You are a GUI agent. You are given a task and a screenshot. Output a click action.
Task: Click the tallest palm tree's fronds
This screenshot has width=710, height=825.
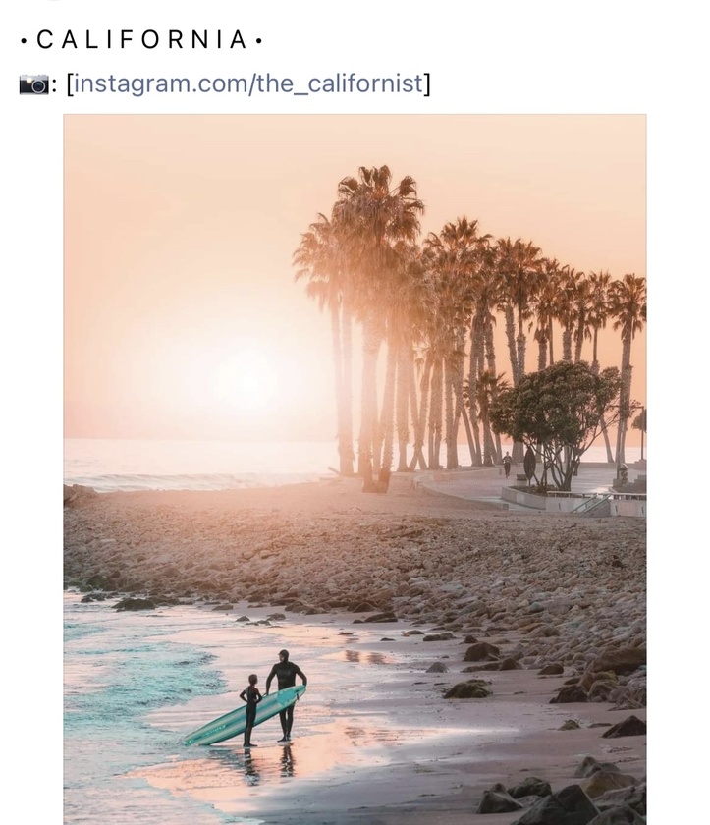[376, 200]
